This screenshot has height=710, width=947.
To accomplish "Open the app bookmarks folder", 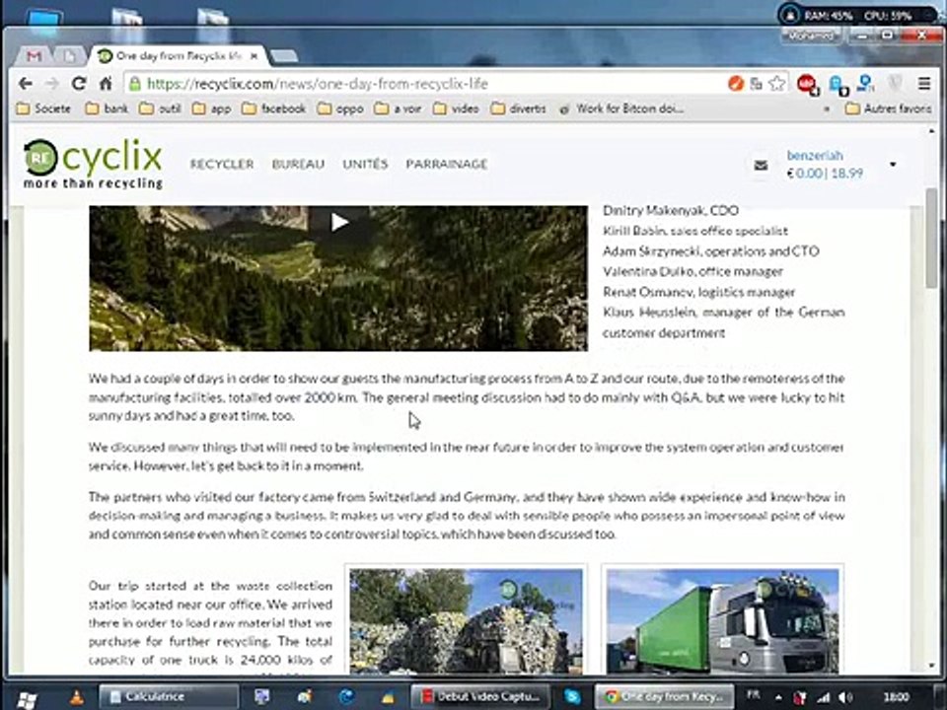I will tap(211, 108).
